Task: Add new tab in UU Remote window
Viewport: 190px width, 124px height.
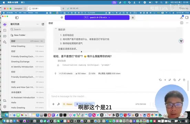Action: (63, 9)
